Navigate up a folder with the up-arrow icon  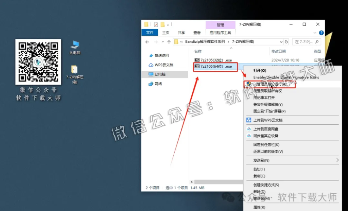point(169,41)
